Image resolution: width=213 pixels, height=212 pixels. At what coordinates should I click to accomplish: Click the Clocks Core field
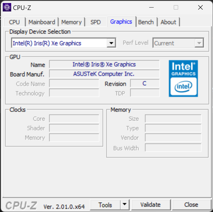point(74,119)
